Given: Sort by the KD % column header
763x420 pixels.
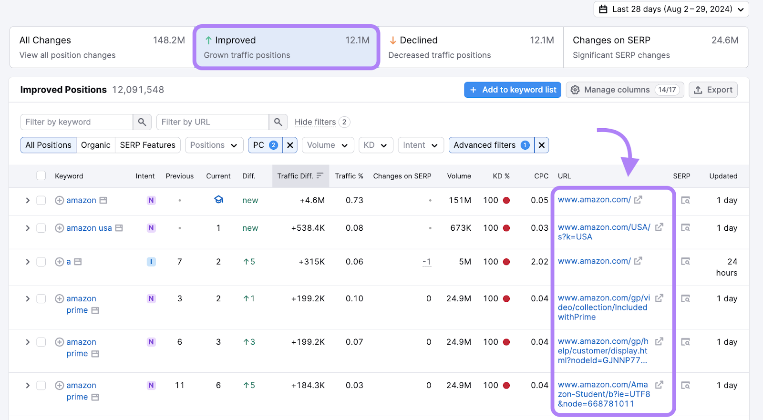Looking at the screenshot, I should [501, 176].
